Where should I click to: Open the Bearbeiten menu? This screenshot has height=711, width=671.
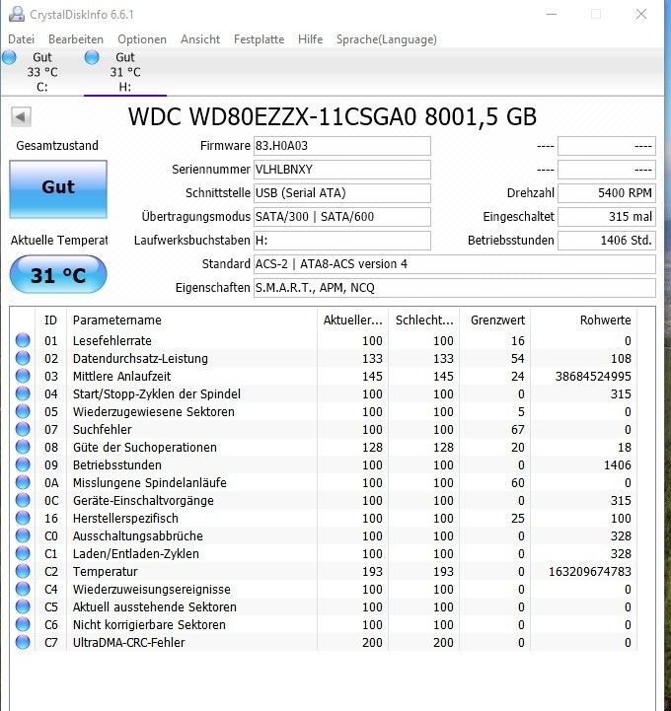point(76,39)
